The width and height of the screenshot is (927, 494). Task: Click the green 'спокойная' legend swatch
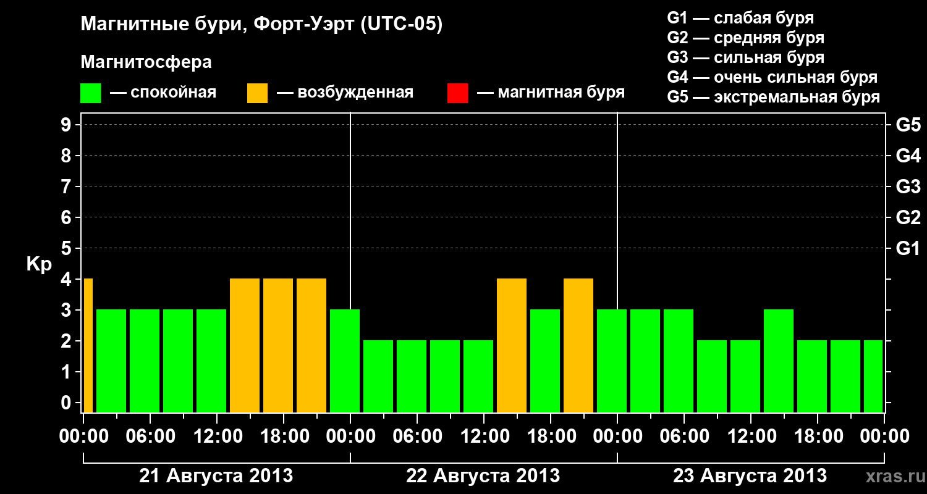pos(90,93)
